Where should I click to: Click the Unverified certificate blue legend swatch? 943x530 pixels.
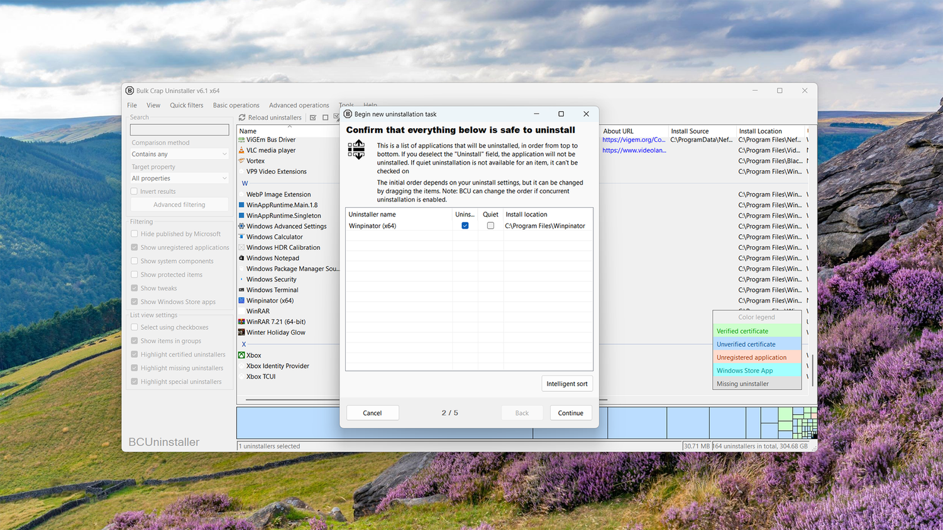(757, 344)
